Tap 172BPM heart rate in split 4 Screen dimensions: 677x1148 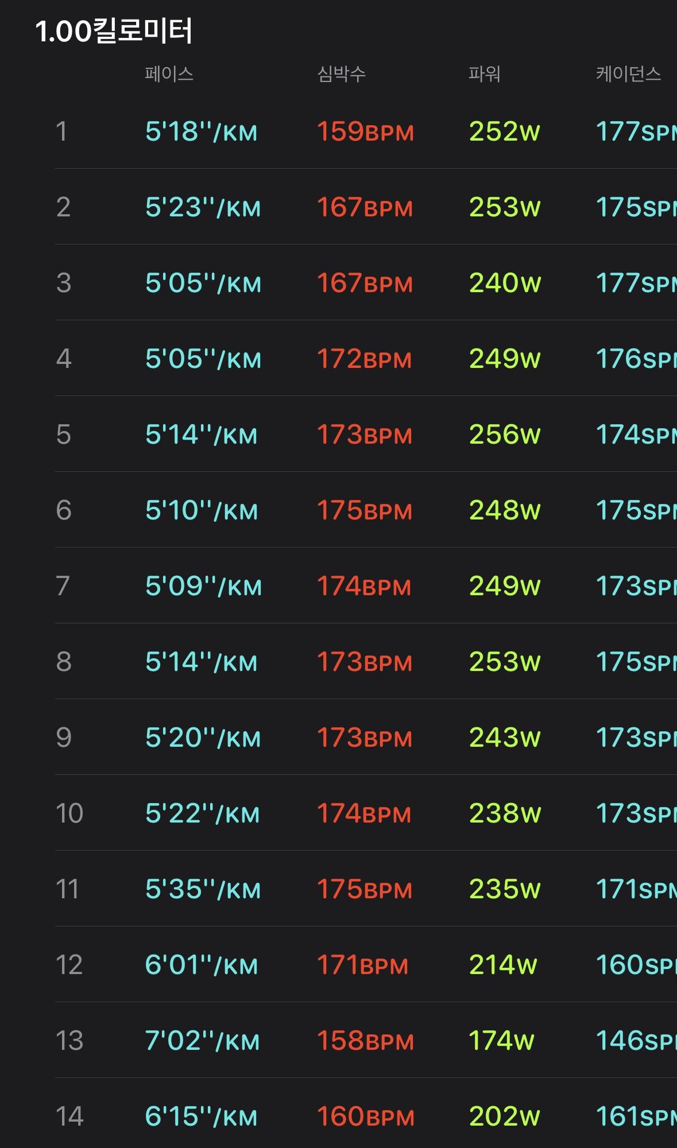364,359
